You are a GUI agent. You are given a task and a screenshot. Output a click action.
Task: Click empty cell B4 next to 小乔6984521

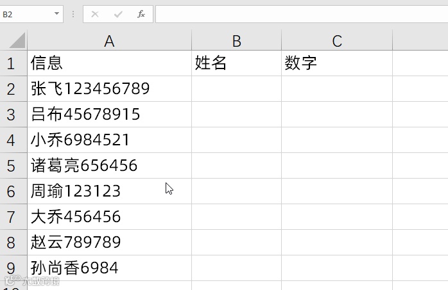(237, 140)
